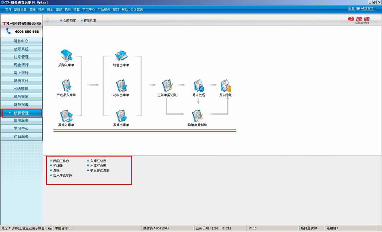Image resolution: width=382 pixels, height=232 pixels.
Task: Open the 采购入库单 icon
Action: click(66, 55)
